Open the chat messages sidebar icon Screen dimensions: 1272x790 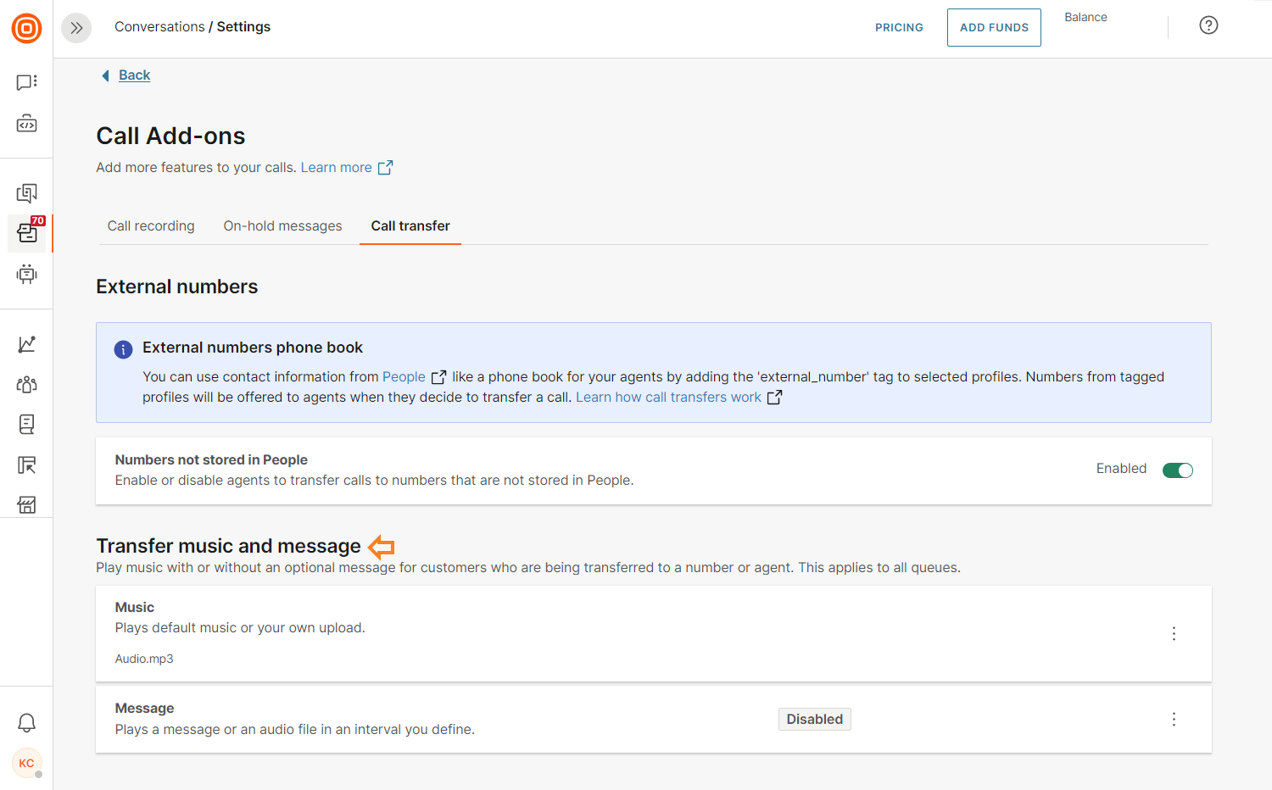coord(26,82)
